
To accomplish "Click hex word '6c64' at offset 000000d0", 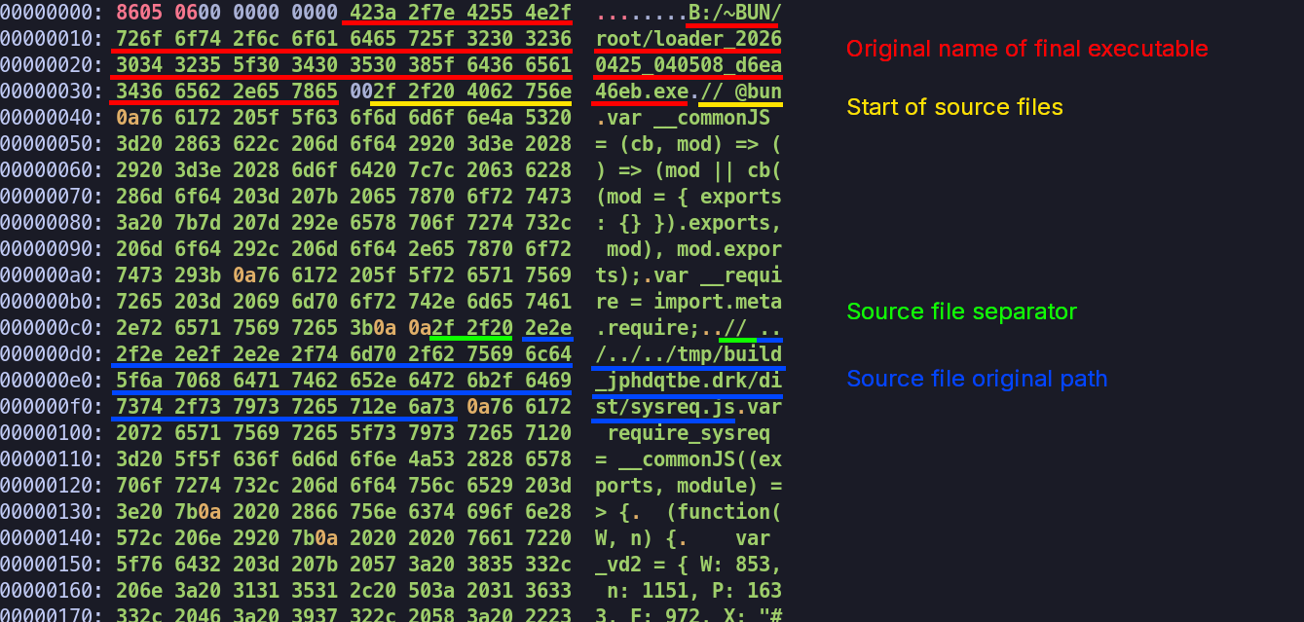I will pyautogui.click(x=548, y=354).
